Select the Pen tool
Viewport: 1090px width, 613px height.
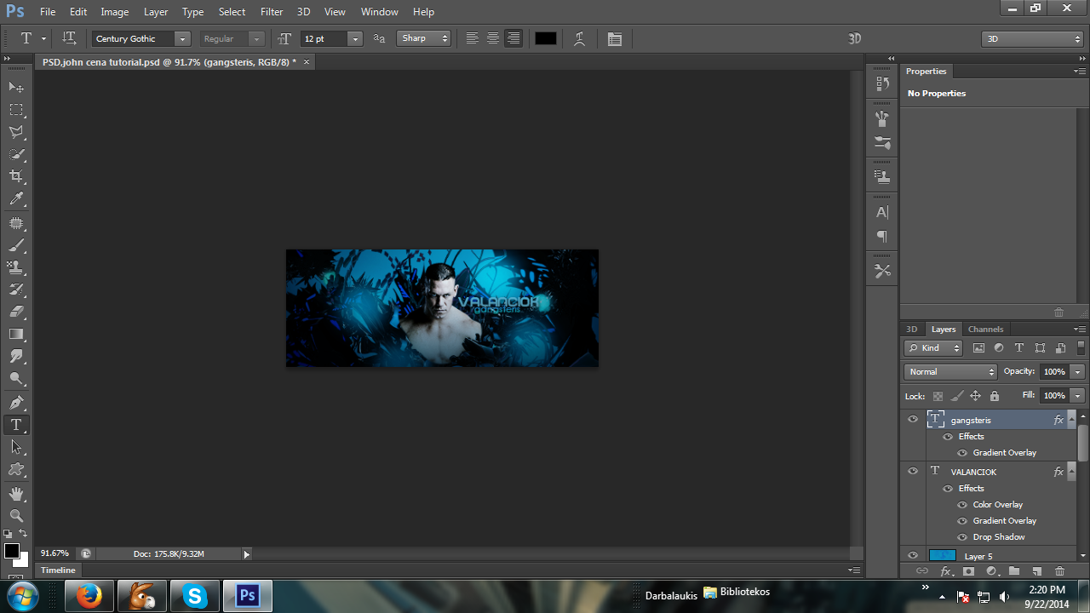point(16,403)
